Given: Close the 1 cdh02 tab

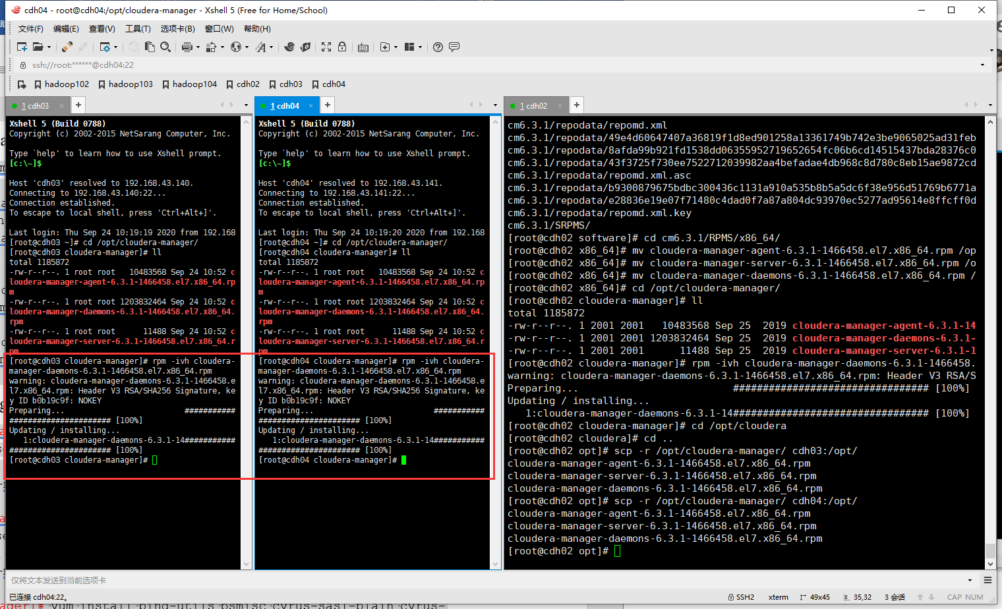Looking at the screenshot, I should pos(560,105).
